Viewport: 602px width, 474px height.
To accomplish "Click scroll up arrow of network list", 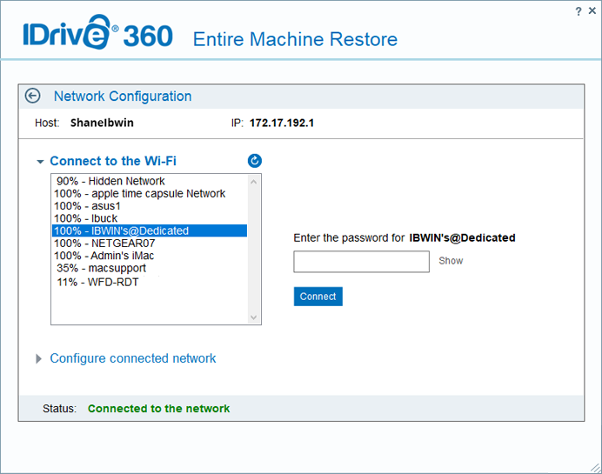I will pyautogui.click(x=253, y=182).
